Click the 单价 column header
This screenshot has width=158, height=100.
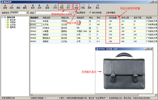click(102, 18)
